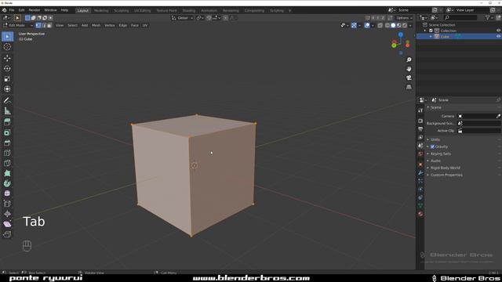Choose the Move tool

pyautogui.click(x=7, y=58)
